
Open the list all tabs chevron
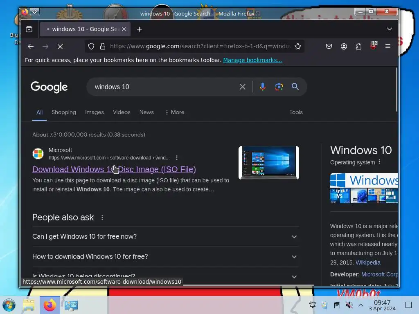coord(390,29)
